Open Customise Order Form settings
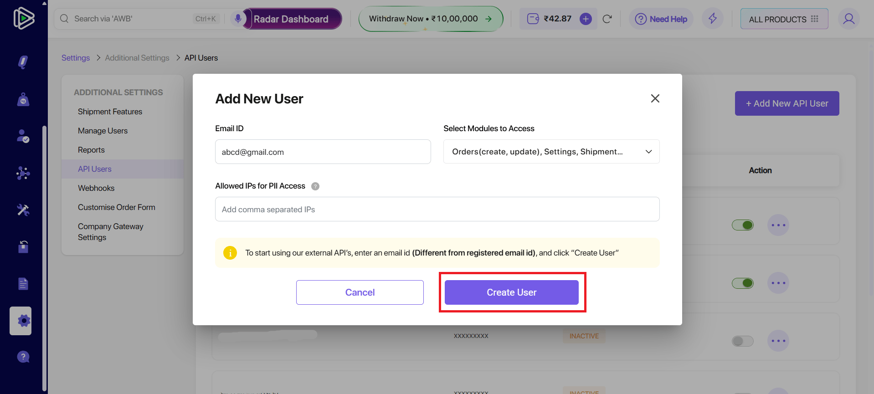874x394 pixels. click(x=117, y=207)
